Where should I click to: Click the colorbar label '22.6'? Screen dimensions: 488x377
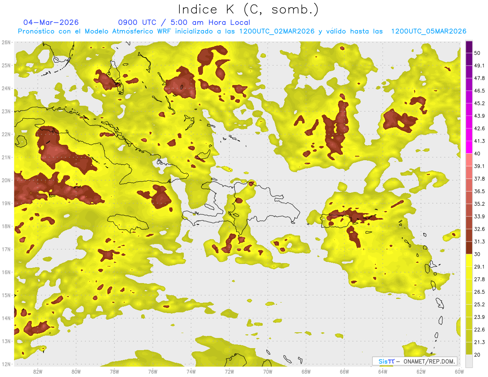coord(479,330)
